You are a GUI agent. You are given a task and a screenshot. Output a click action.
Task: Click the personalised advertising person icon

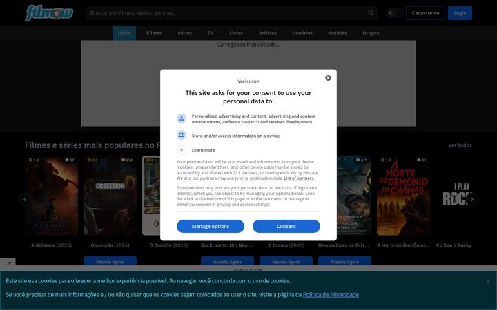[182, 118]
